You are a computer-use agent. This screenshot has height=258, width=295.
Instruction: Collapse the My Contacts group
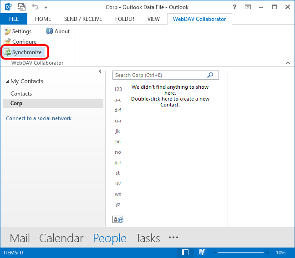(7, 81)
